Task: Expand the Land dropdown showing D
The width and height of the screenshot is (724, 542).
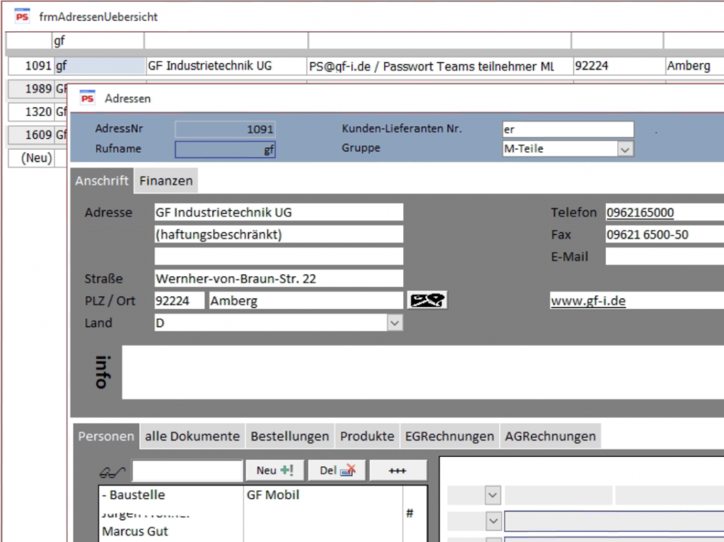Action: pyautogui.click(x=395, y=323)
